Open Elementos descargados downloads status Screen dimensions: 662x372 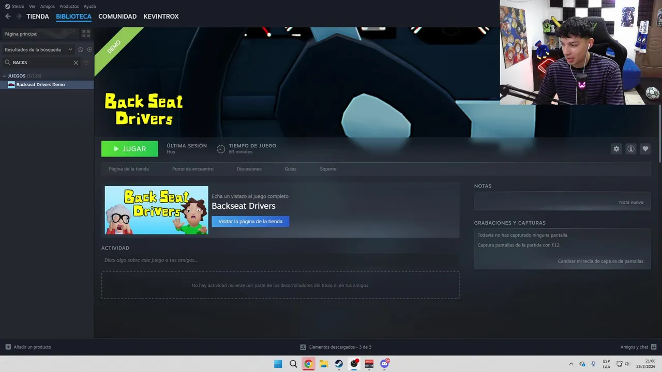point(336,347)
